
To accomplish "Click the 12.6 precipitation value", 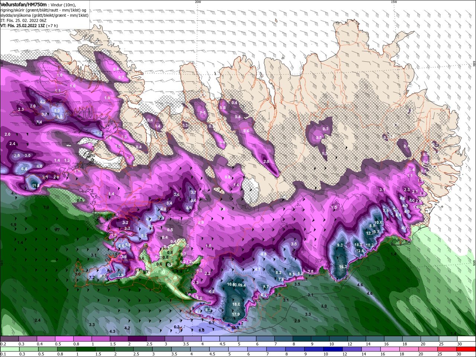I will tap(360, 251).
